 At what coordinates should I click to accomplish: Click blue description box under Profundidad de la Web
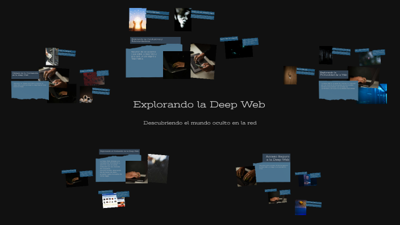tap(338, 90)
